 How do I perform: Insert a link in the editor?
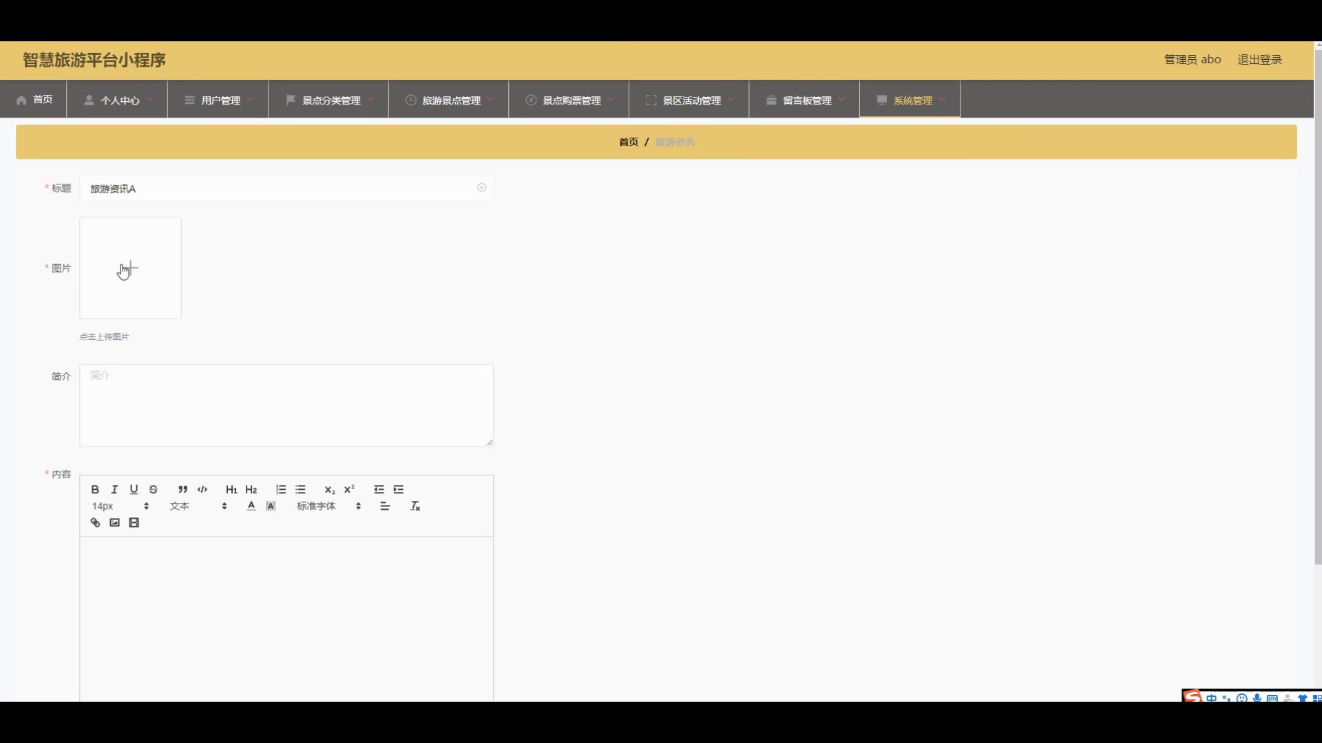click(95, 523)
